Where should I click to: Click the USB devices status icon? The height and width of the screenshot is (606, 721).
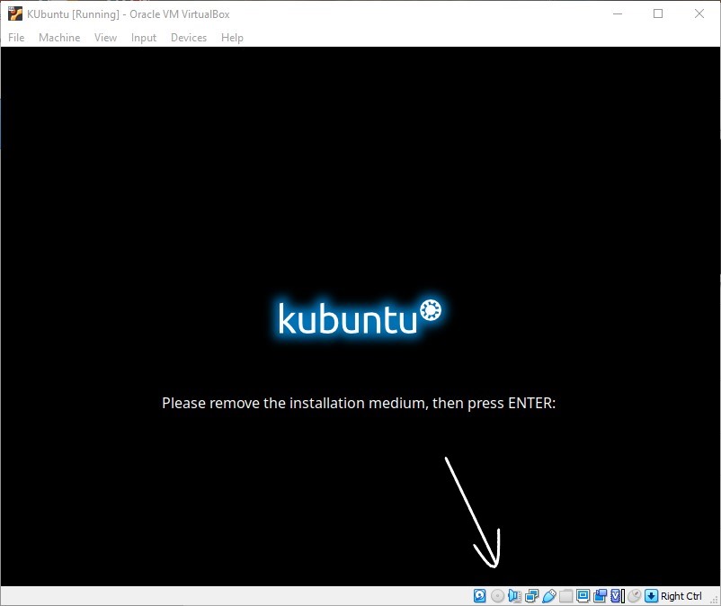point(549,596)
